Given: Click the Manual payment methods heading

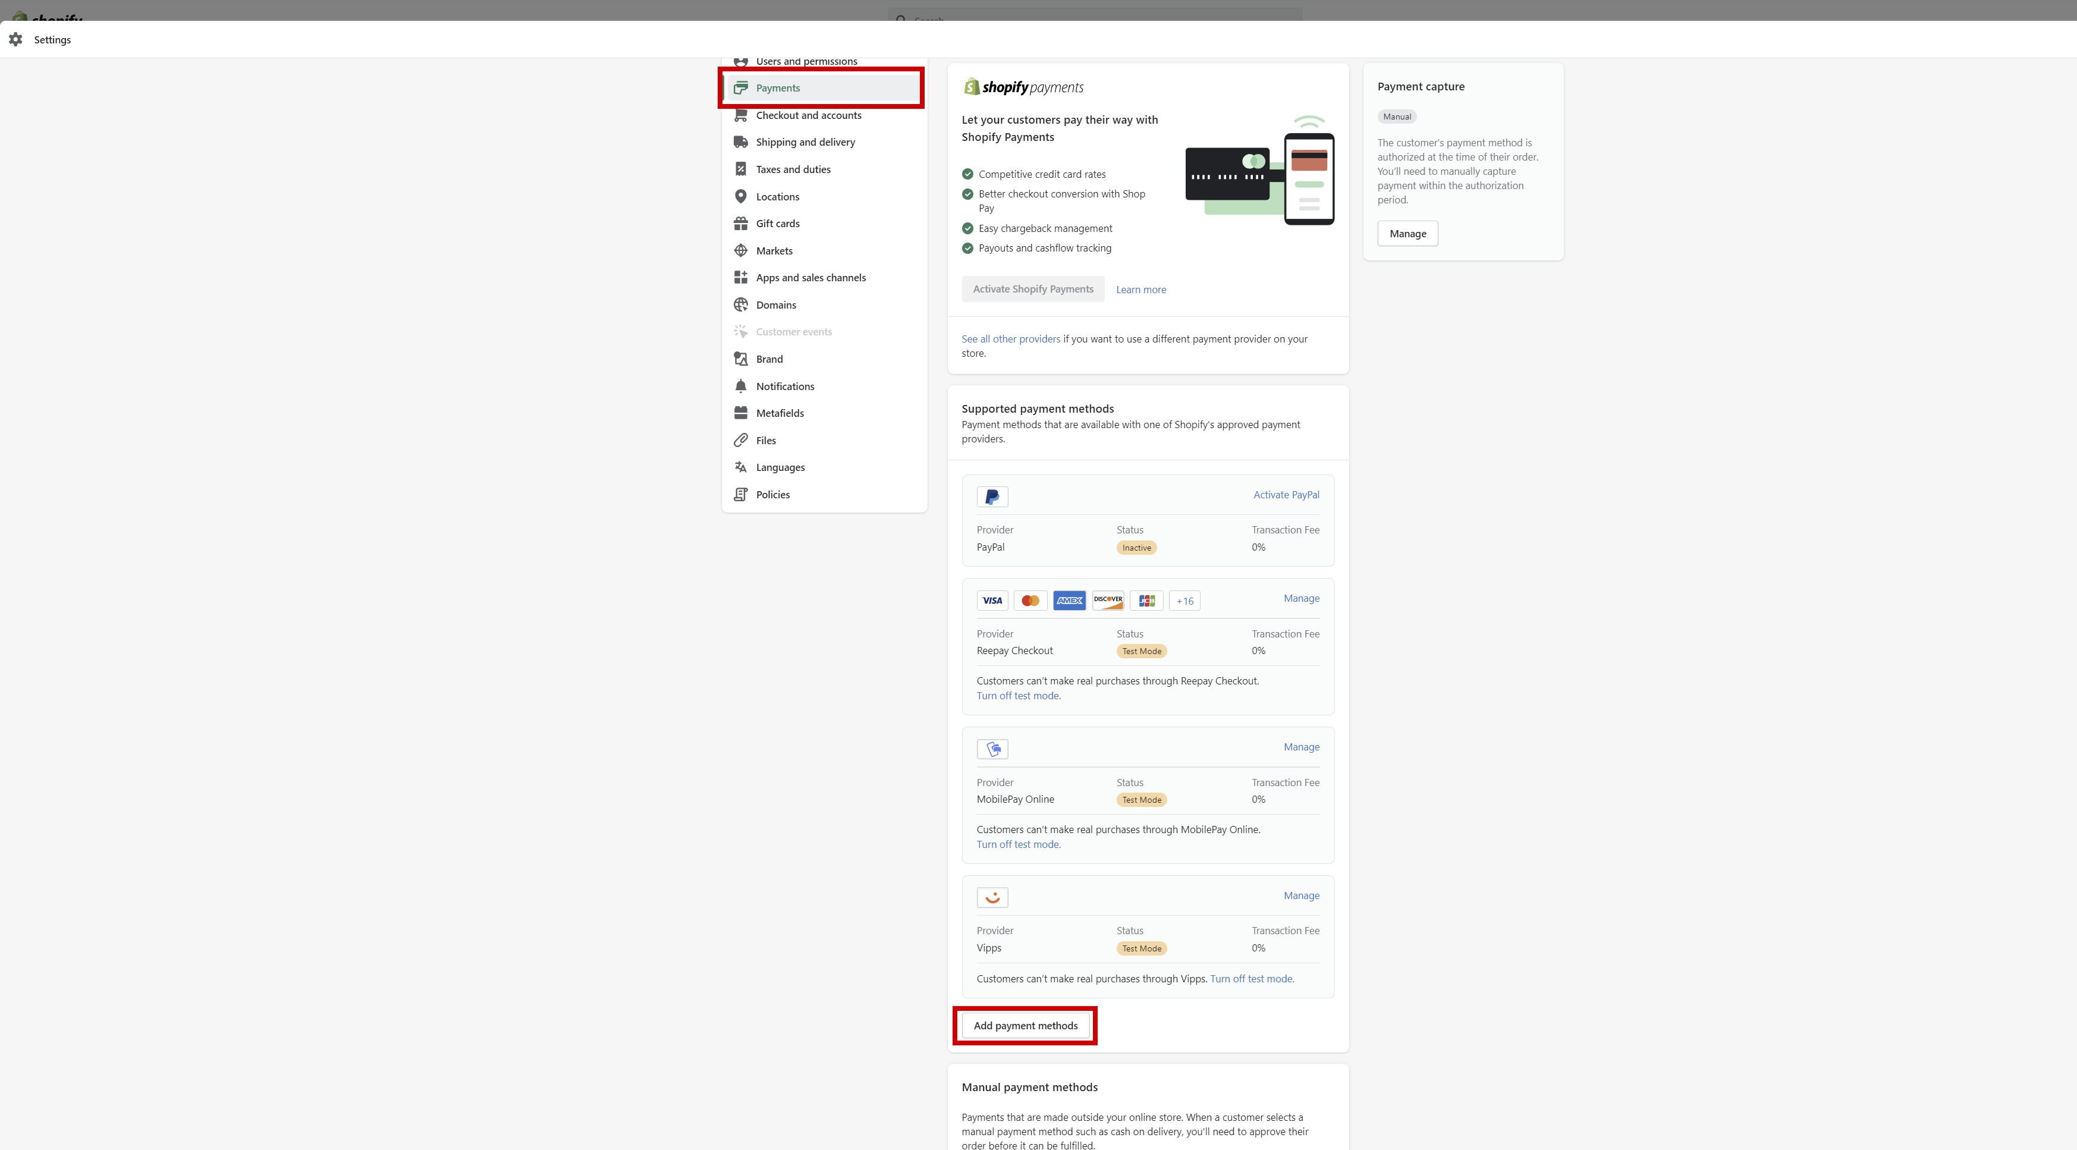Looking at the screenshot, I should [1029, 1087].
